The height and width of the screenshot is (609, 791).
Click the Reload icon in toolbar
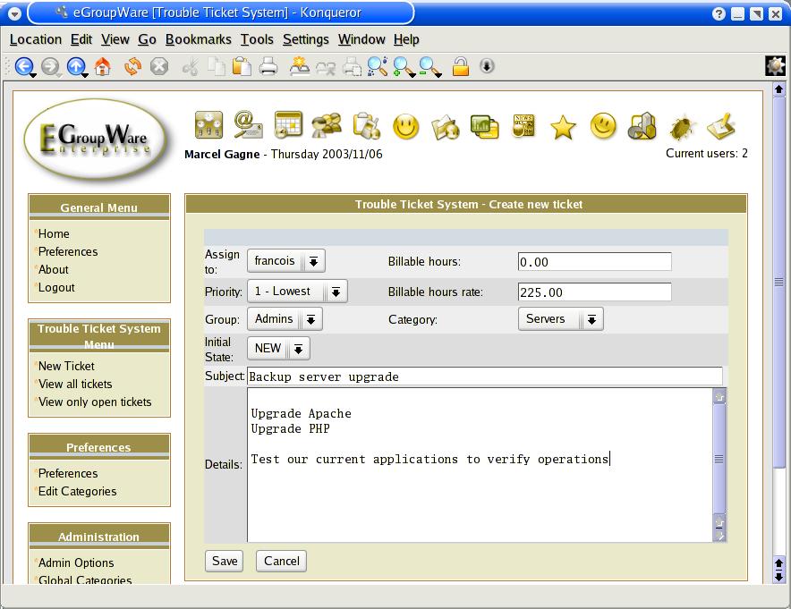click(x=132, y=66)
